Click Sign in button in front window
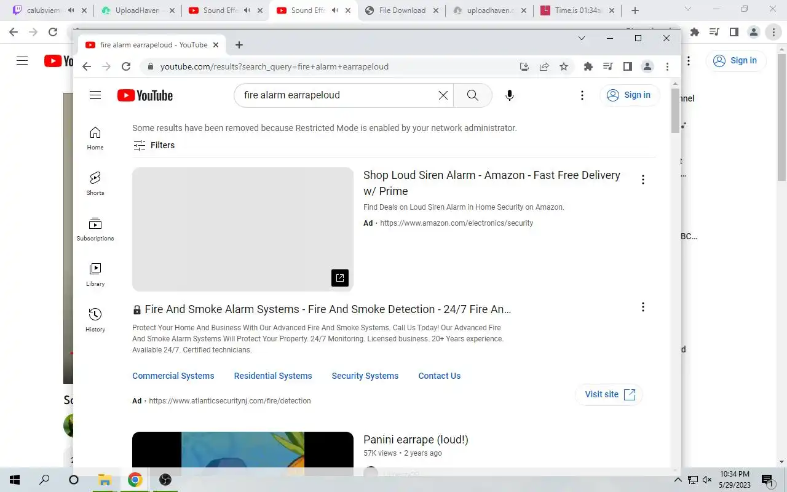 click(630, 95)
